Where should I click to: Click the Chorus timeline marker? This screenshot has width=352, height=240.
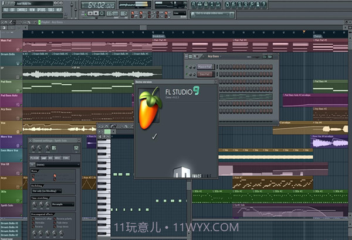coord(317,36)
